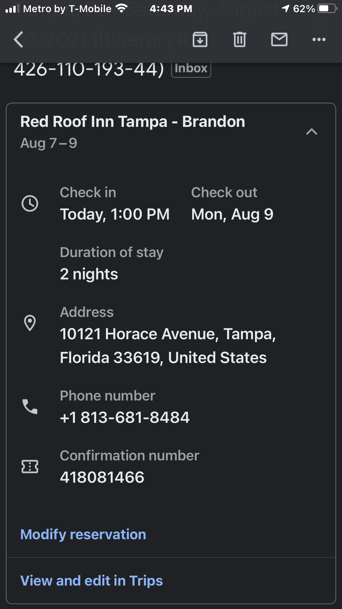The width and height of the screenshot is (342, 609).
Task: Tap the Red Roof Inn Tampa title
Action: click(x=132, y=122)
